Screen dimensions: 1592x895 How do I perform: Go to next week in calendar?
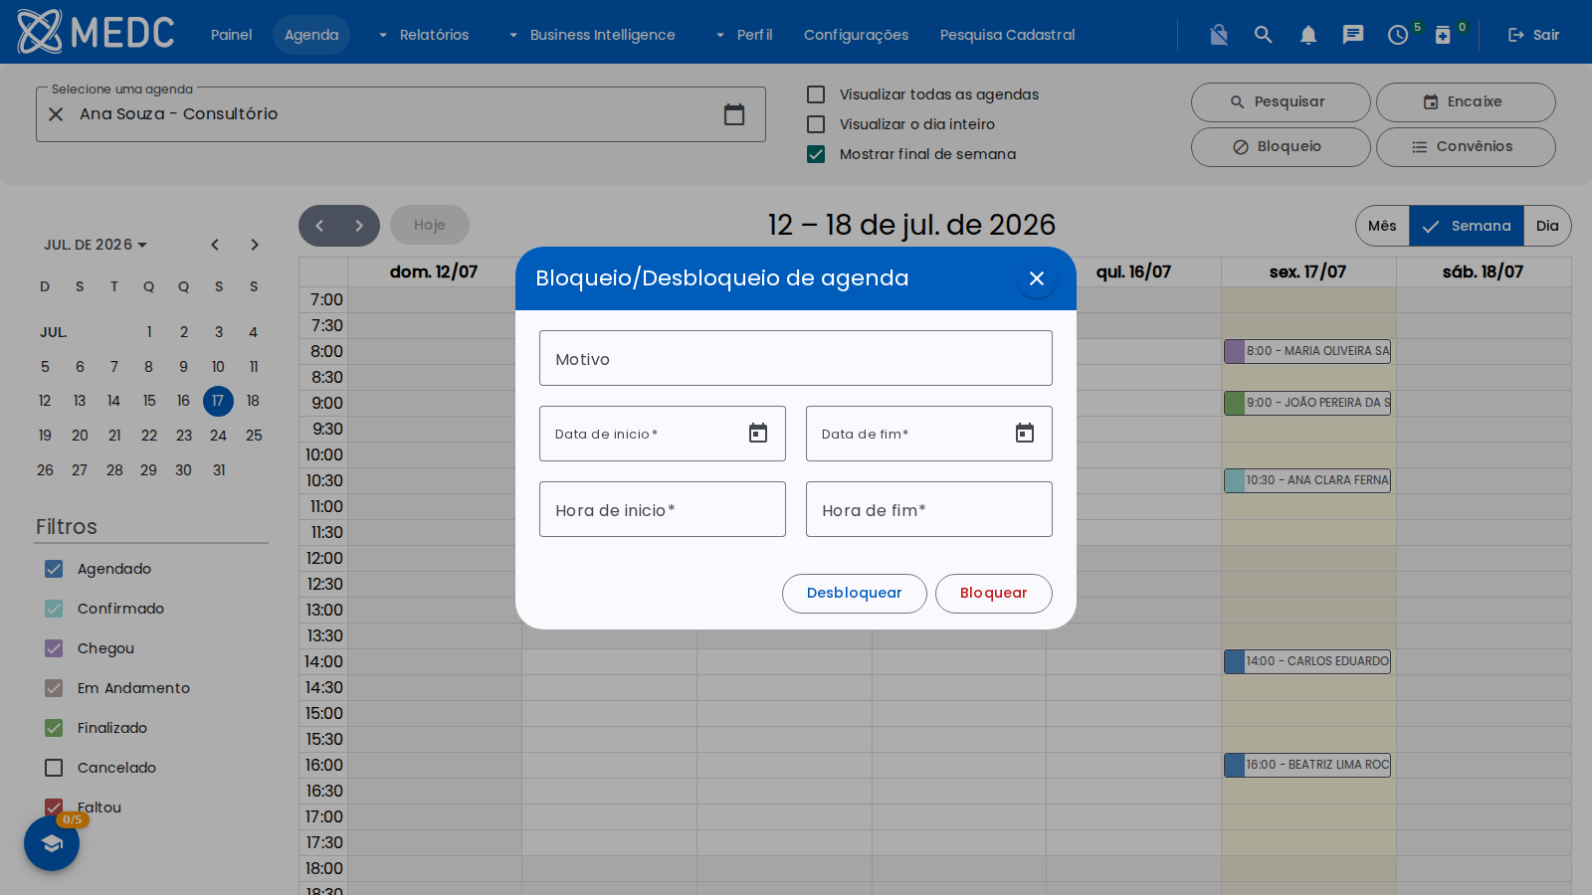(359, 226)
